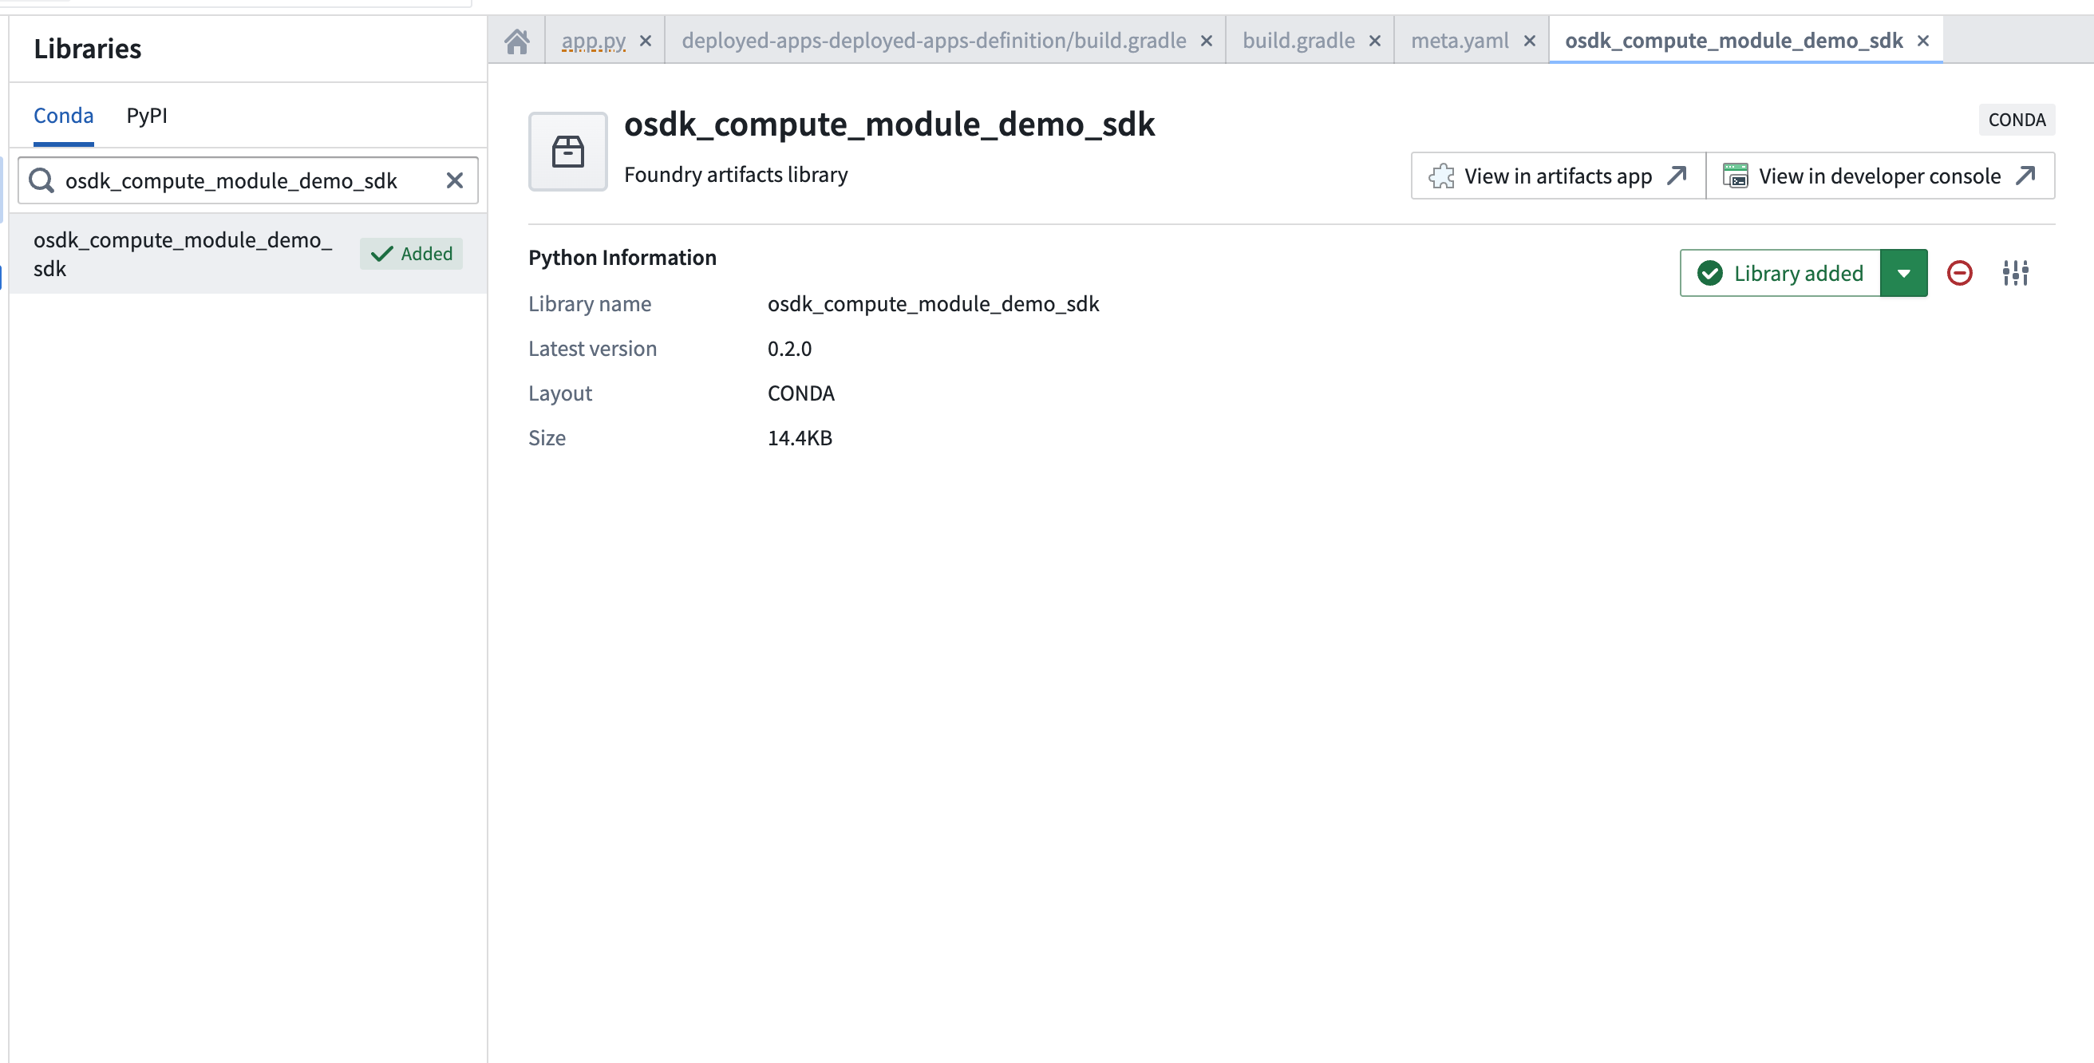Click the magnifier icon in the Libraries search bar

point(41,180)
